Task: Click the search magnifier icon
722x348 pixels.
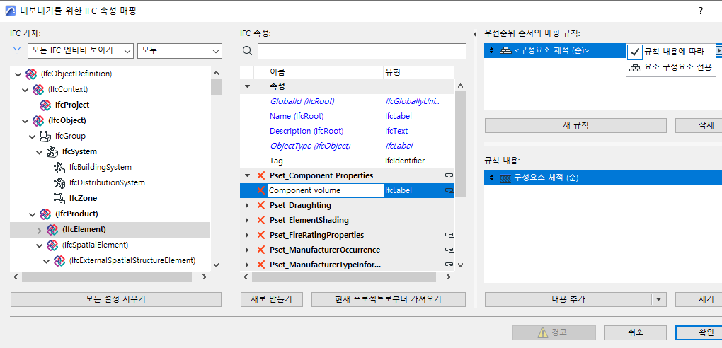Action: click(x=247, y=51)
